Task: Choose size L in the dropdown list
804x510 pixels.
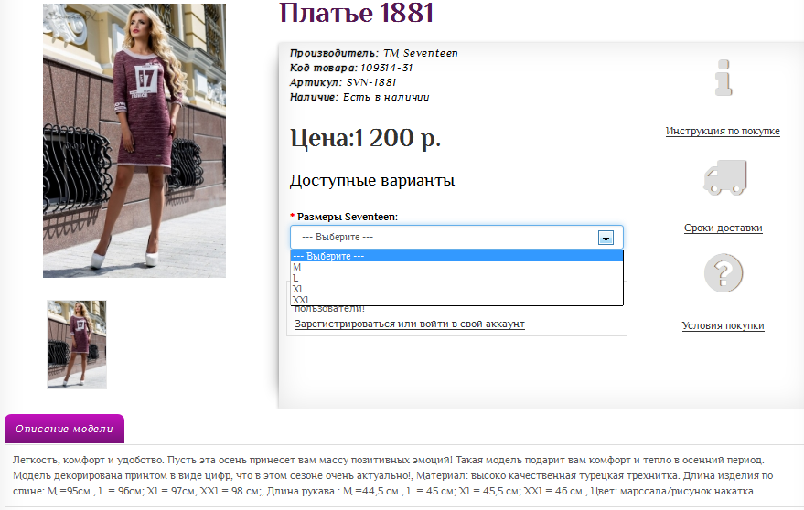Action: coord(296,278)
